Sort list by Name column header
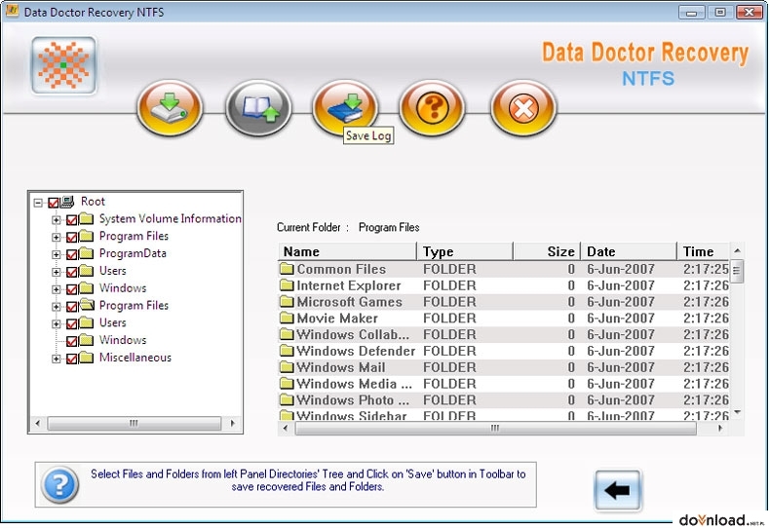This screenshot has height=529, width=770. [348, 251]
